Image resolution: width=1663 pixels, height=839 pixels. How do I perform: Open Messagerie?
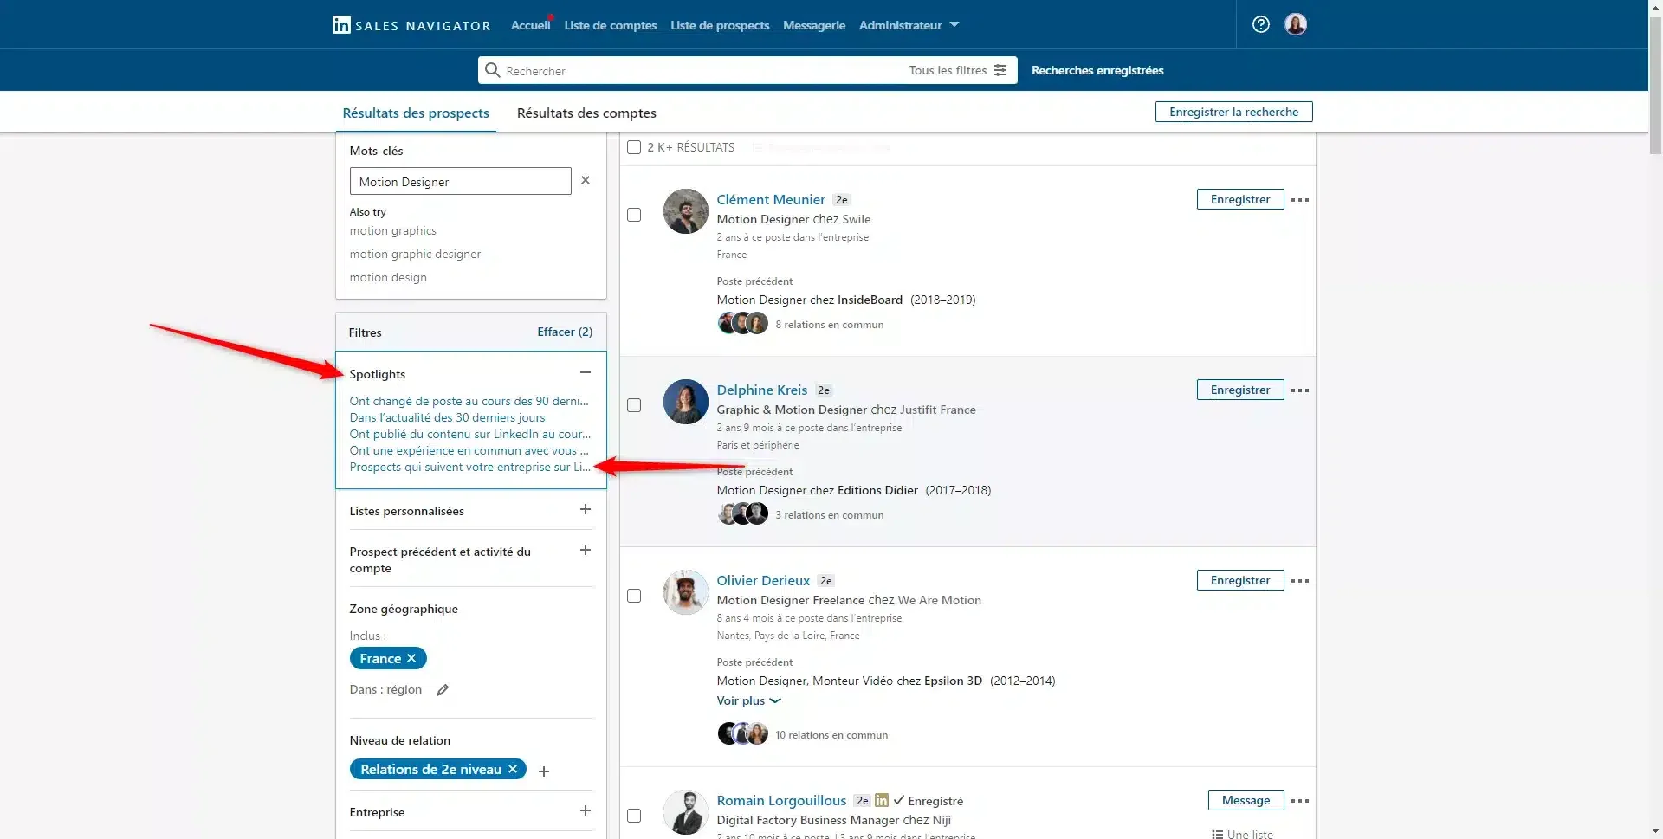[x=814, y=25]
